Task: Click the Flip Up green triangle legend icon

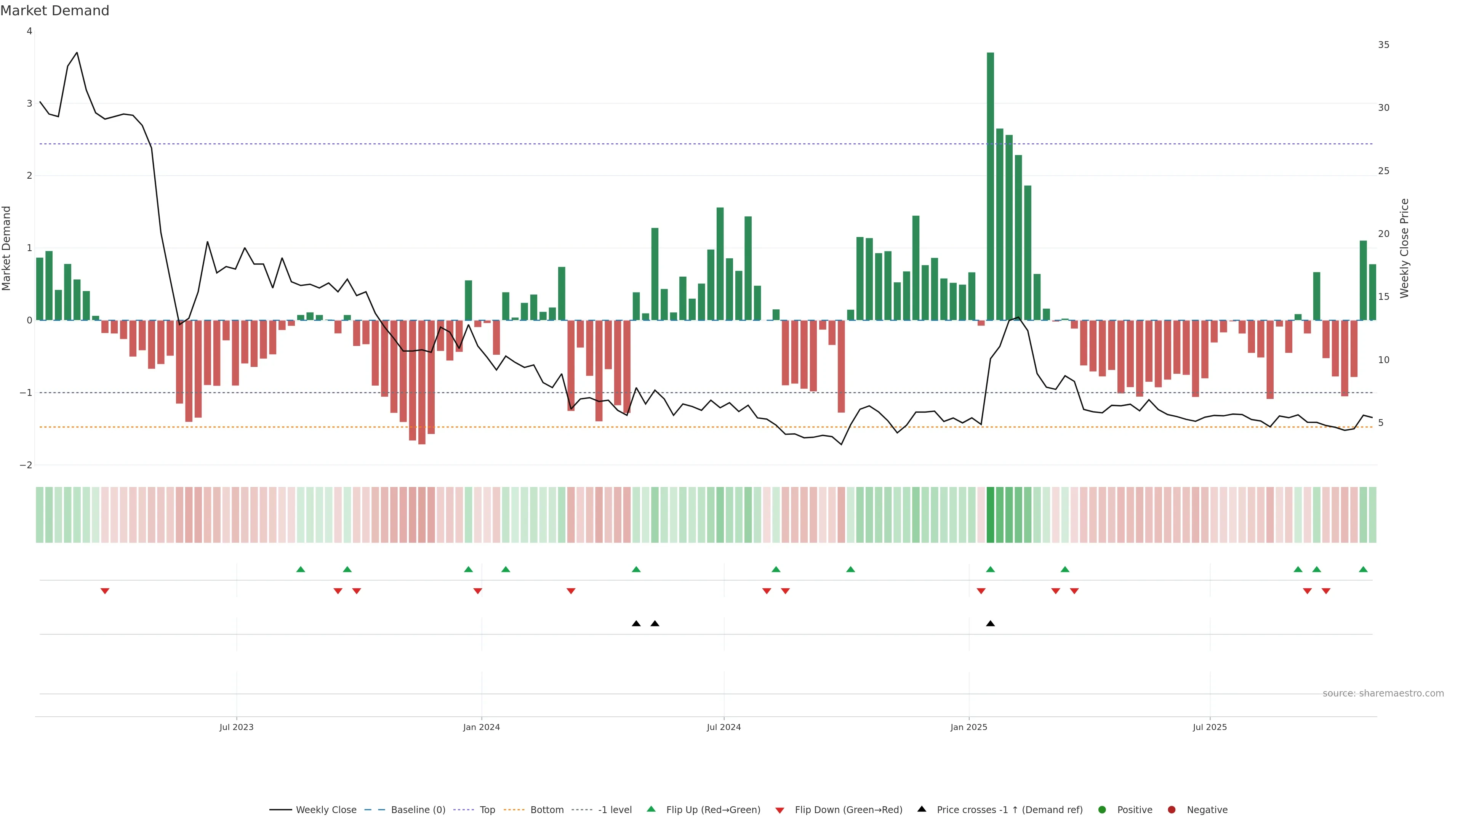Action: pyautogui.click(x=651, y=809)
